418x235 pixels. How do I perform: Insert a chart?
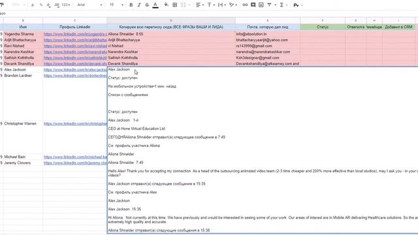[x=261, y=5]
